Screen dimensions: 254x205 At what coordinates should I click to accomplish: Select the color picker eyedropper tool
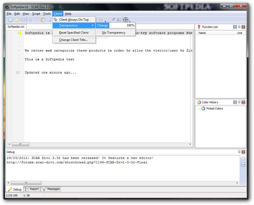(113, 20)
